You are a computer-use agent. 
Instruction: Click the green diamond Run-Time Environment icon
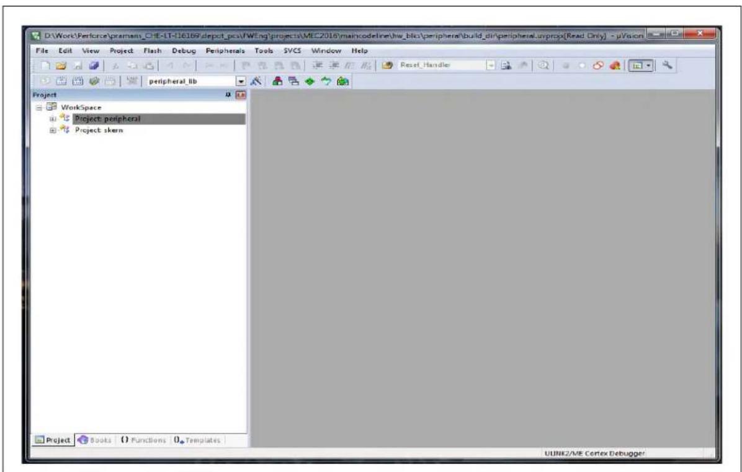point(310,81)
